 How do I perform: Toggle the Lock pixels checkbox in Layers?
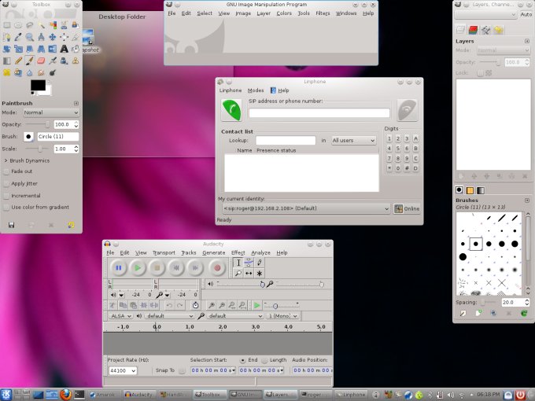481,73
